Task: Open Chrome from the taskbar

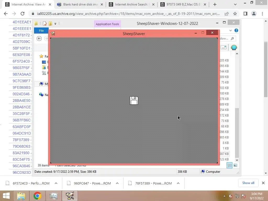Action: pyautogui.click(x=37, y=196)
